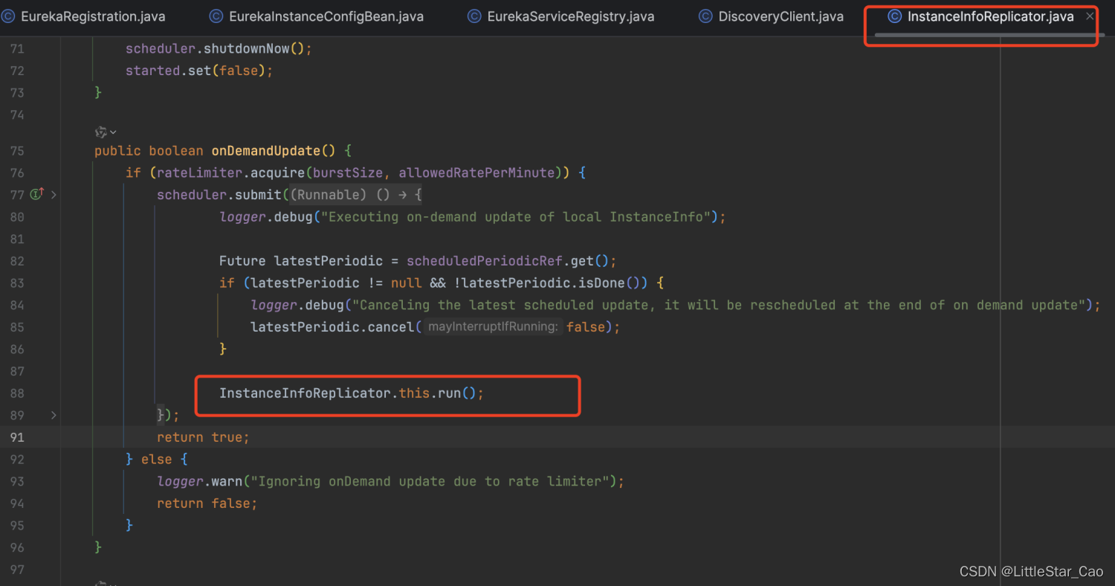This screenshot has height=586, width=1115.
Task: Click latestPeriodic.cancel on line 85
Action: pyautogui.click(x=332, y=327)
